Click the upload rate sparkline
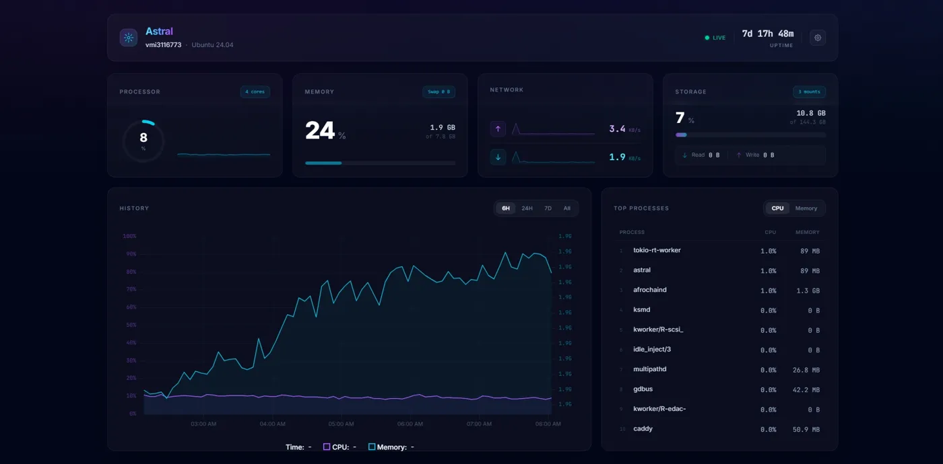Screen dimensions: 943x464 (553, 129)
